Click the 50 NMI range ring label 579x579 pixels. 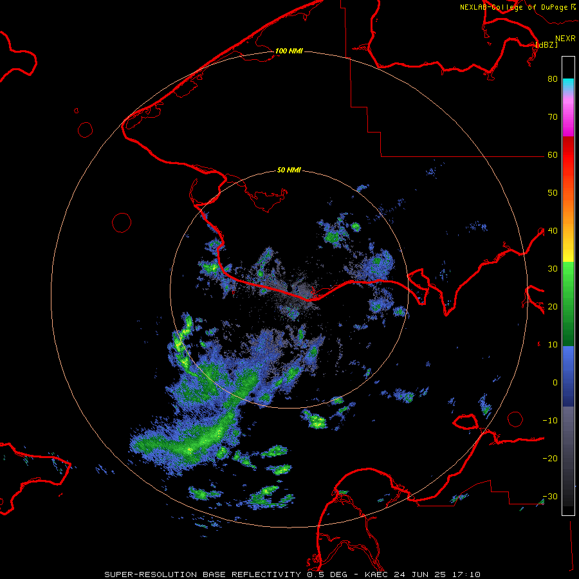tap(289, 170)
